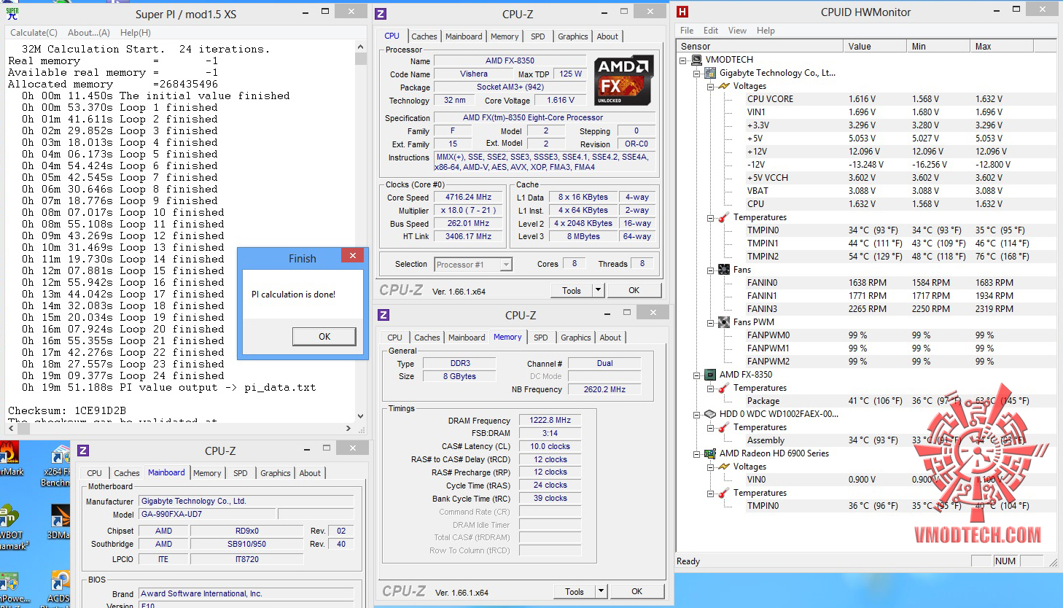
Task: Click the lightning icon next to Gigabyte Voltages
Action: [x=724, y=86]
